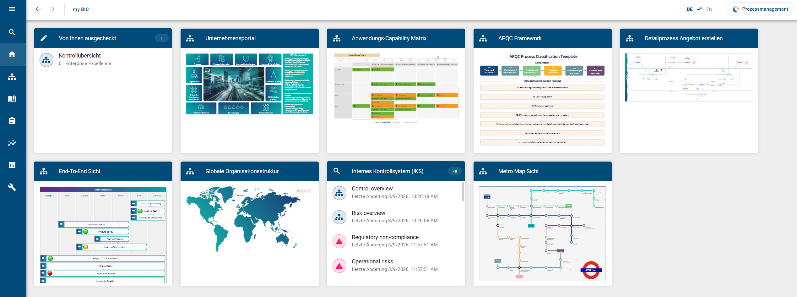Open the reports bar chart icon in sidebar
This screenshot has width=797, height=297.
click(12, 165)
